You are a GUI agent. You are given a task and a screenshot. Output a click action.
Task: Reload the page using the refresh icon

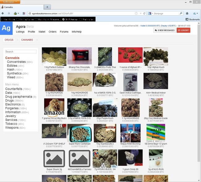point(144,13)
